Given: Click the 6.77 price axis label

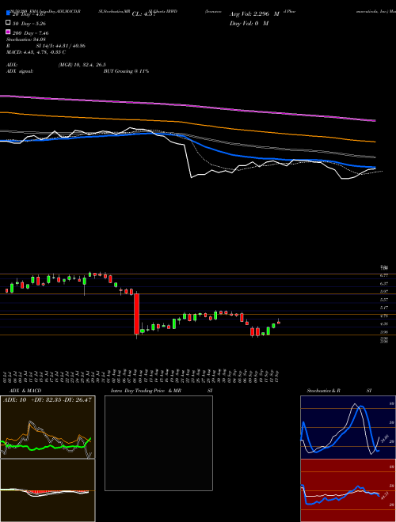Looking at the screenshot, I should click(x=384, y=275).
